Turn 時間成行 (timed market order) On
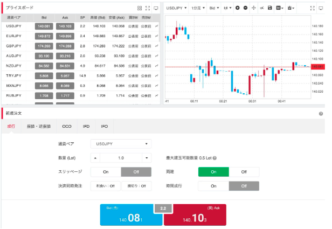Viewport: 332px width, 229px height. [x=213, y=186]
